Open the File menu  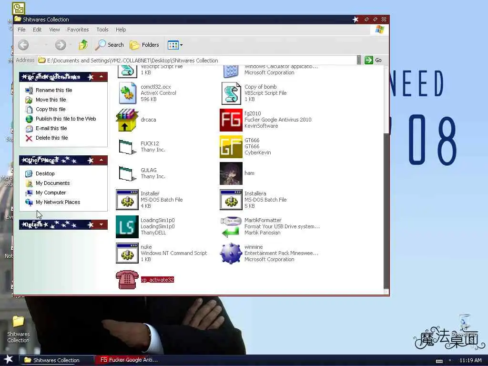tap(21, 30)
